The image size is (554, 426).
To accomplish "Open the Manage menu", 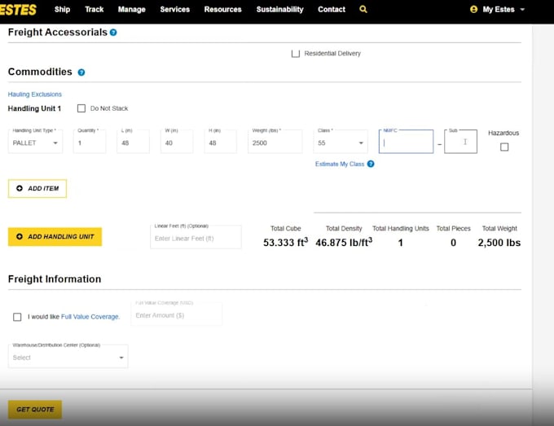I will click(x=132, y=10).
